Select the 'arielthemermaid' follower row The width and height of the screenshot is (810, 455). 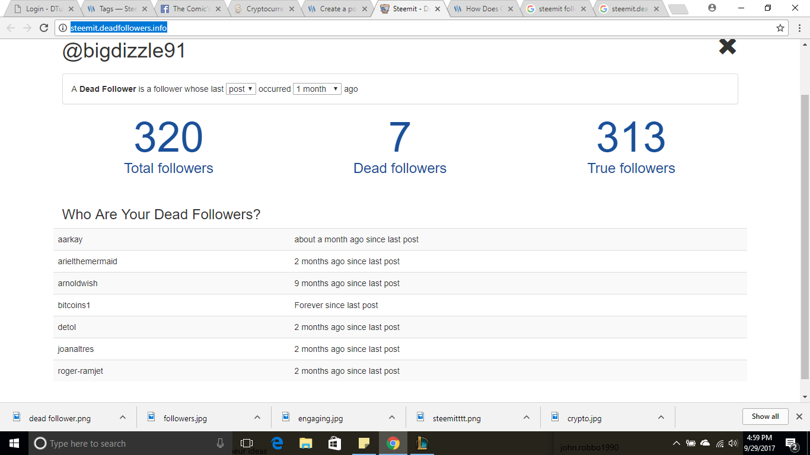[400, 261]
